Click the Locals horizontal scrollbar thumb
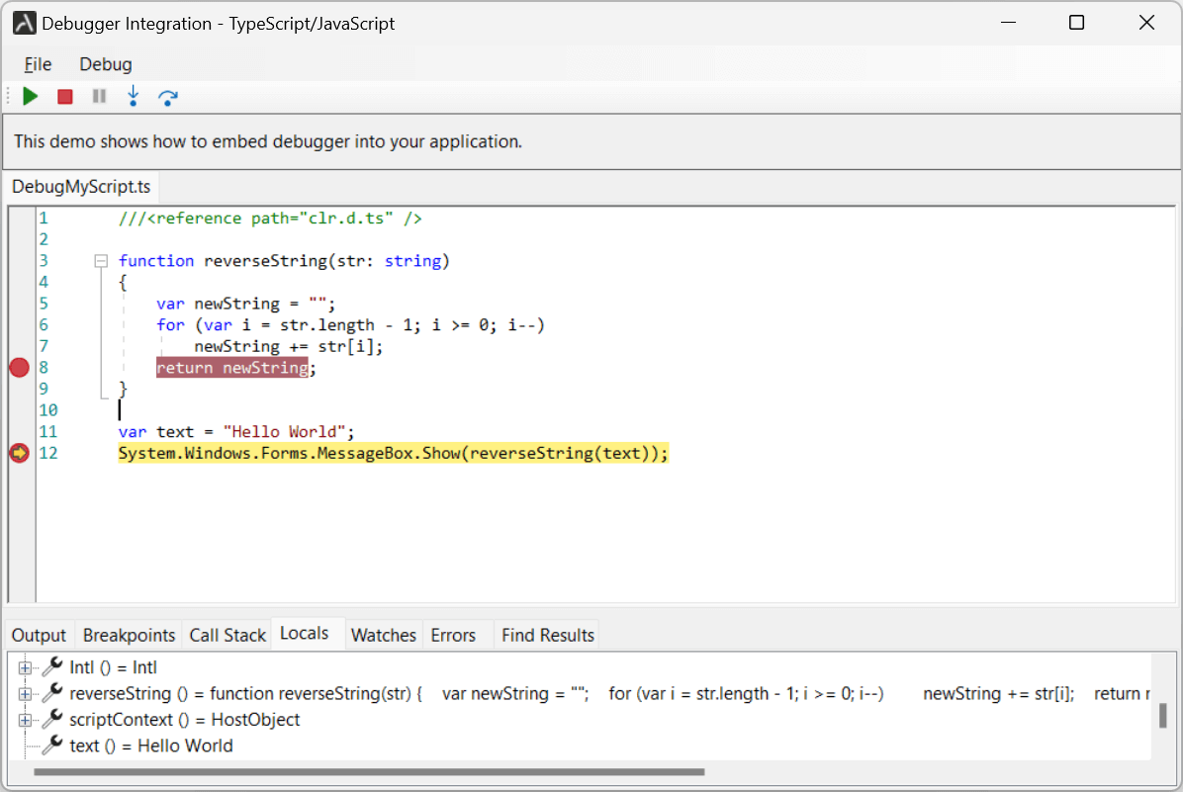The width and height of the screenshot is (1183, 792). point(369,771)
